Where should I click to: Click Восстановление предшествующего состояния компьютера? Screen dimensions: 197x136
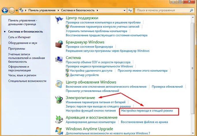pyautogui.click(x=106, y=35)
